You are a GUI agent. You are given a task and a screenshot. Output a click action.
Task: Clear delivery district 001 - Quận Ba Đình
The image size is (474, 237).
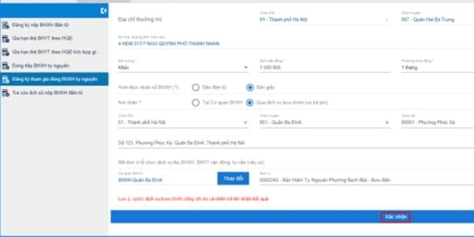tap(387, 123)
